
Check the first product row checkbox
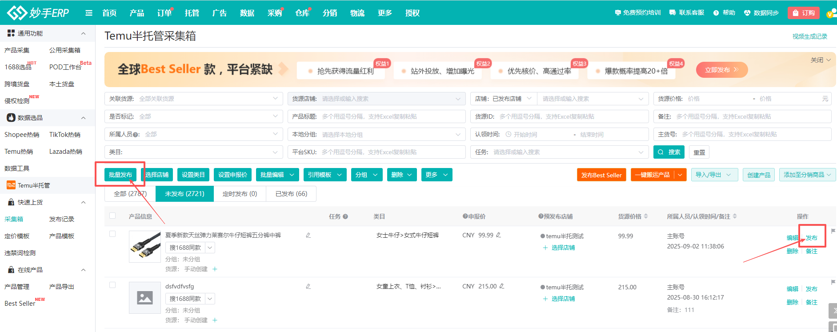[112, 234]
